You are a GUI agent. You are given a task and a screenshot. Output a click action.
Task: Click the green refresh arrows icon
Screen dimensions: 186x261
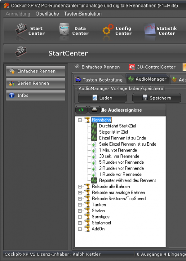point(81,110)
